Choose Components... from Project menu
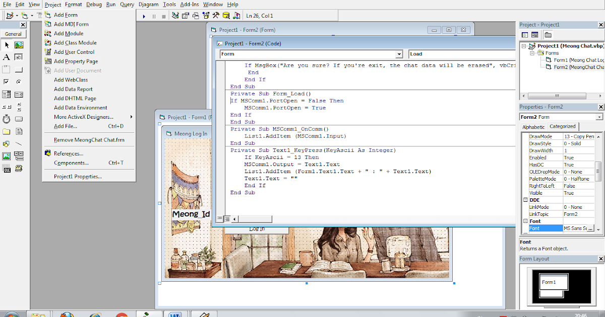The width and height of the screenshot is (605, 317). 89,163
